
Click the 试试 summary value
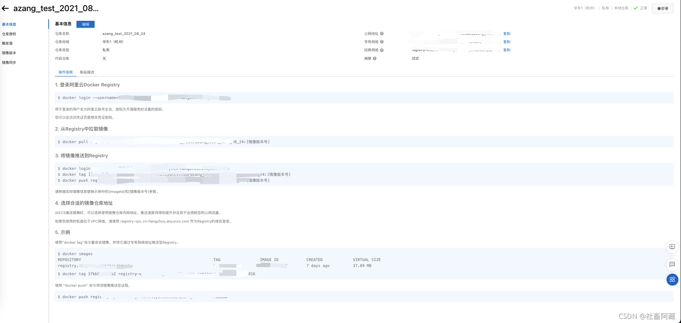click(x=415, y=59)
